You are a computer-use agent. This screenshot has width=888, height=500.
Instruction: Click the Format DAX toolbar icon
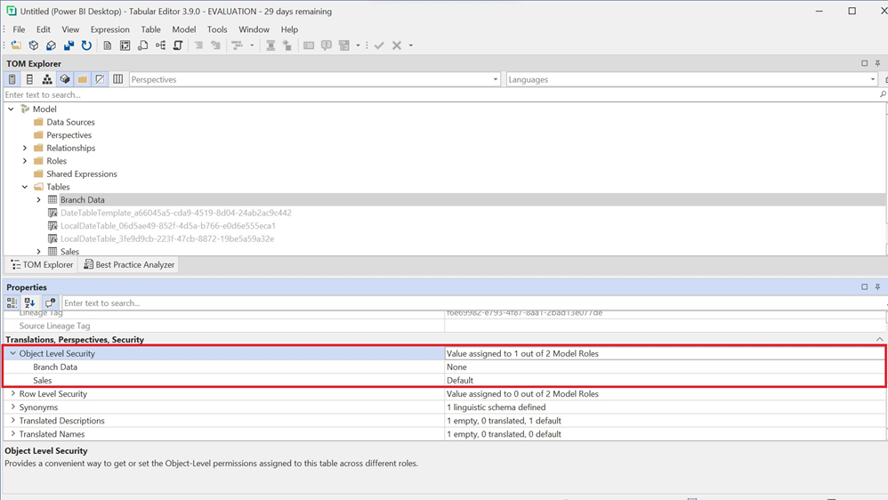(237, 45)
